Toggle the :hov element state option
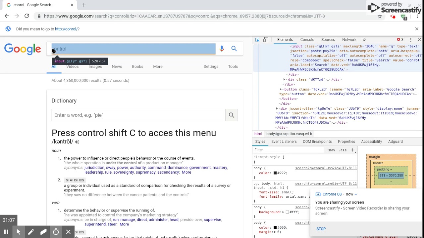Viewport: 424px width, 238px height. pyautogui.click(x=331, y=150)
